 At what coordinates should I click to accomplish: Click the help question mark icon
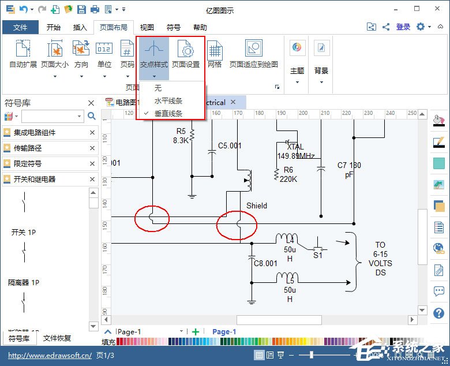[438, 313]
